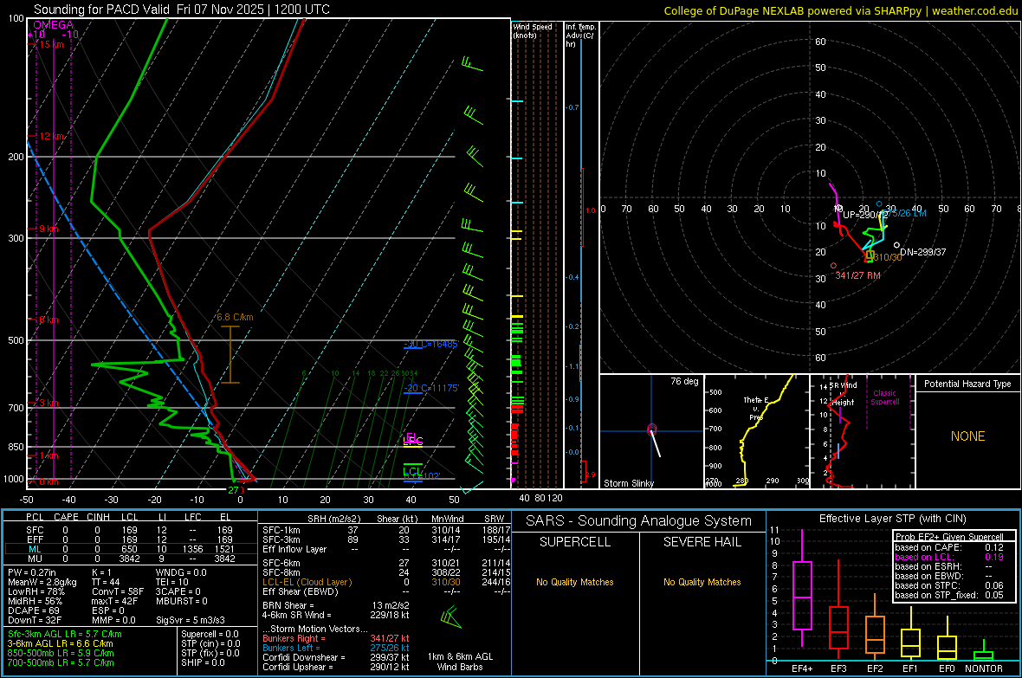Click the SUPERCELL column heading

click(575, 542)
